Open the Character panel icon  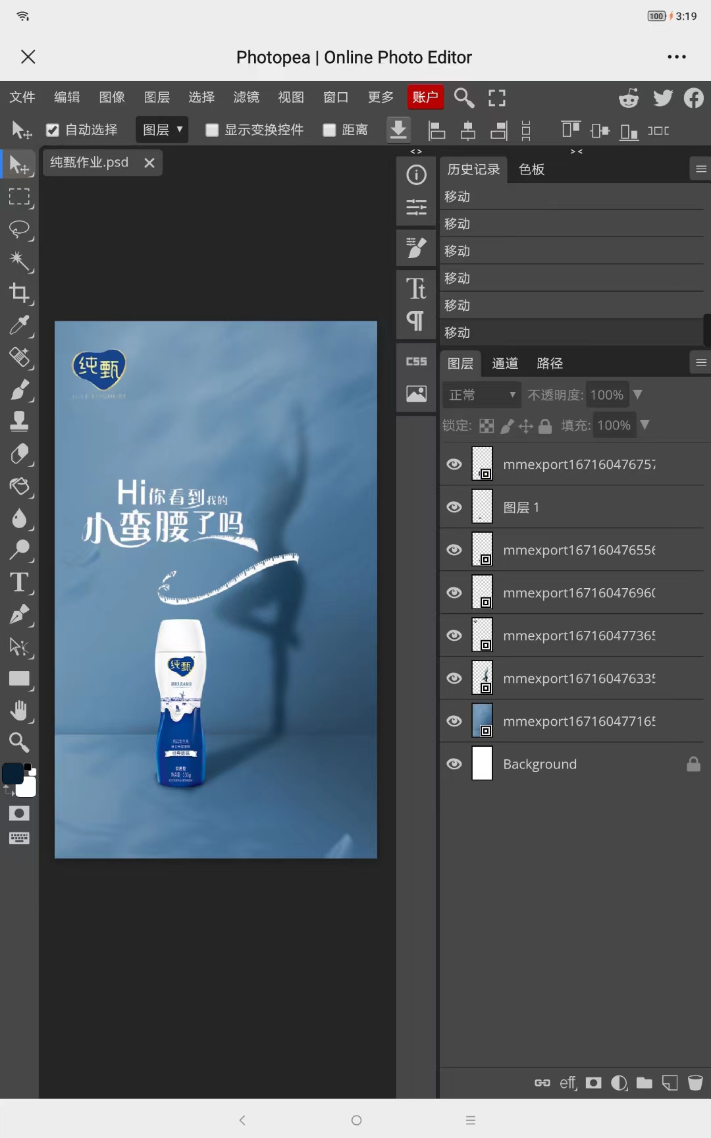tap(416, 288)
